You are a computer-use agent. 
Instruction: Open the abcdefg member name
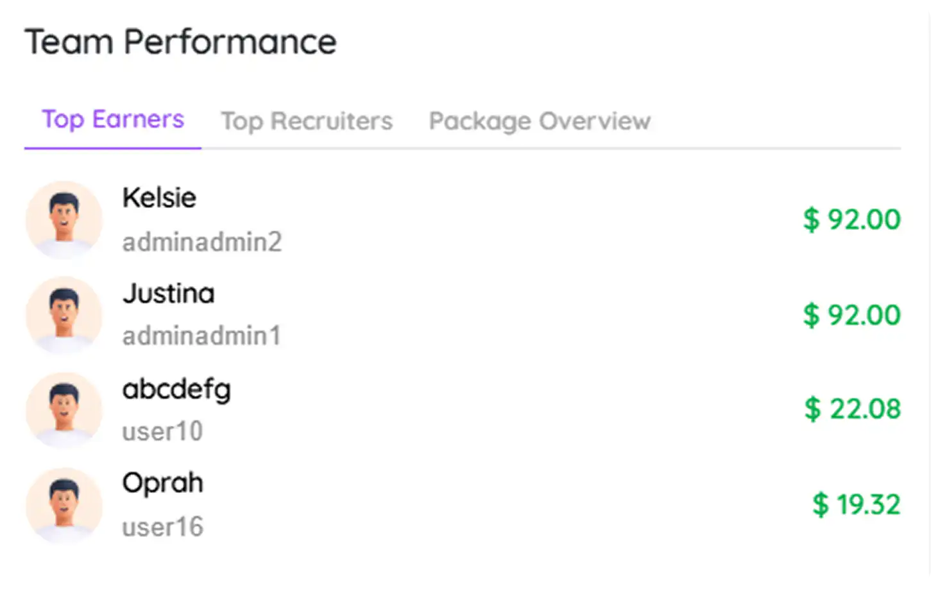[176, 389]
